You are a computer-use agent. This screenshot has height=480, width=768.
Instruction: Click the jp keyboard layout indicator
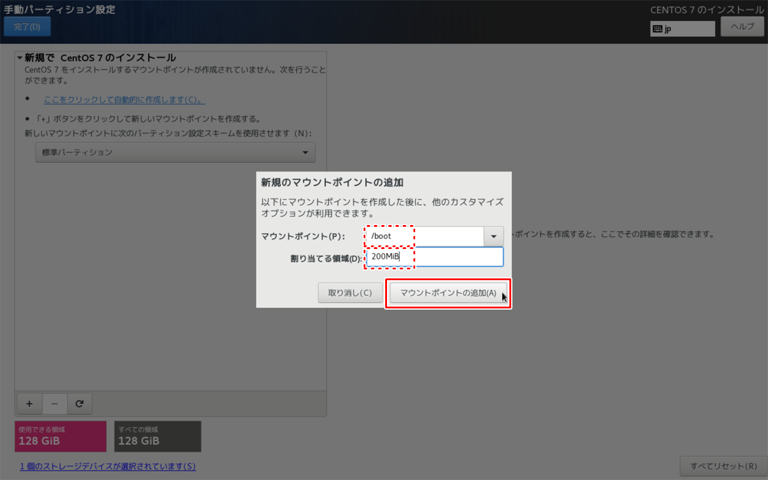(x=682, y=28)
